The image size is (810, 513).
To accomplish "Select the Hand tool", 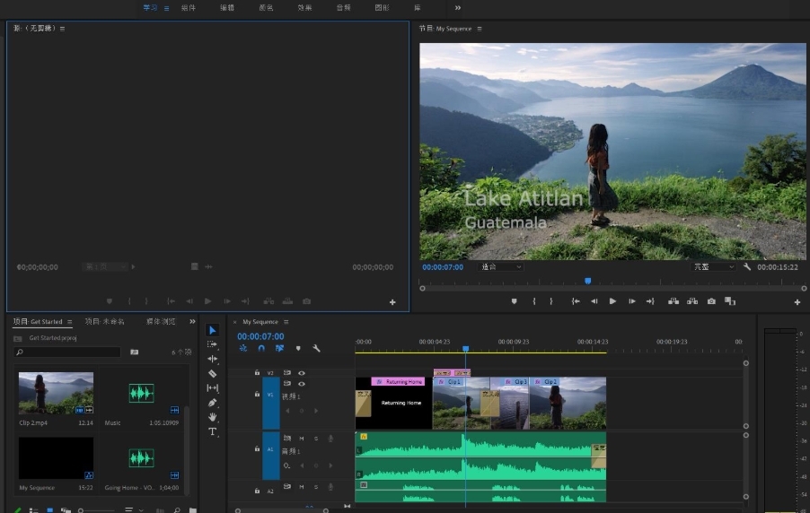I will [x=212, y=417].
